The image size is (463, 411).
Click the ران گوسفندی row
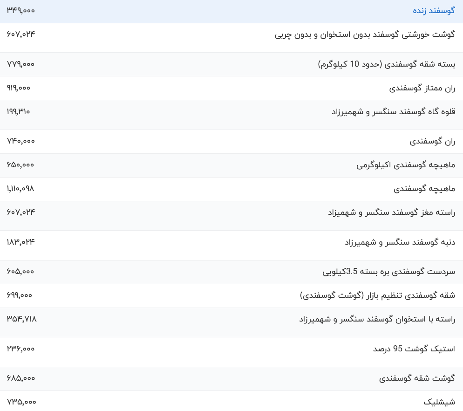[x=434, y=141]
